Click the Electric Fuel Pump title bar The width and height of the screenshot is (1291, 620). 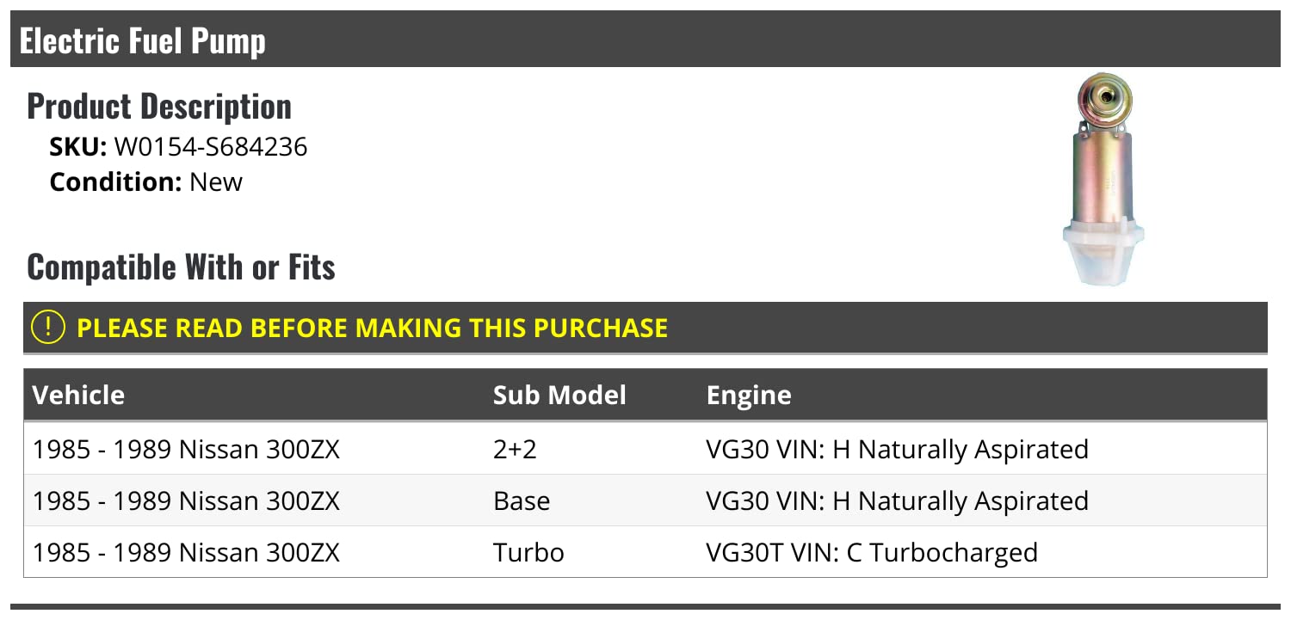tap(143, 40)
